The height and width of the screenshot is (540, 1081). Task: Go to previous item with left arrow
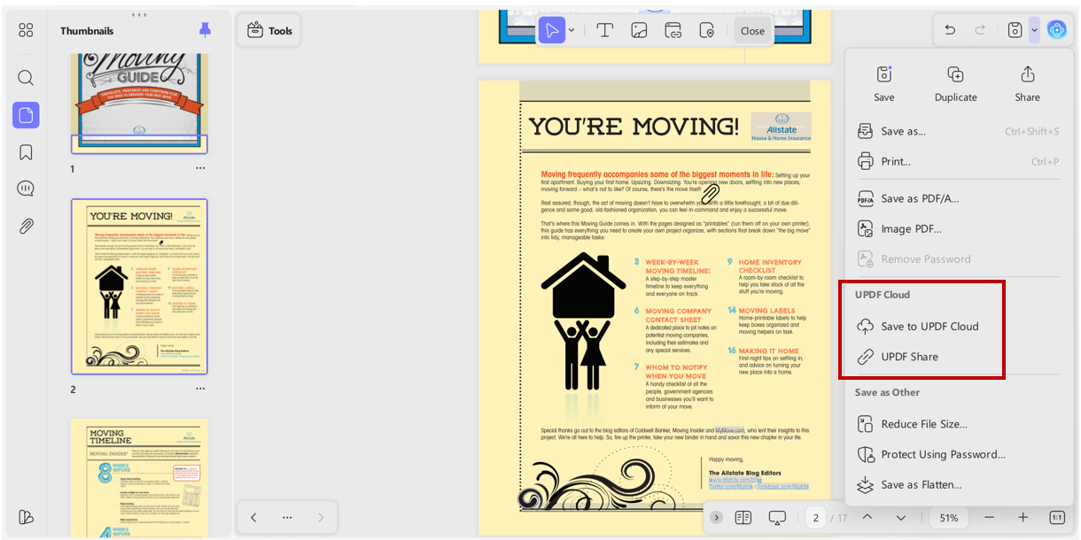tap(253, 517)
